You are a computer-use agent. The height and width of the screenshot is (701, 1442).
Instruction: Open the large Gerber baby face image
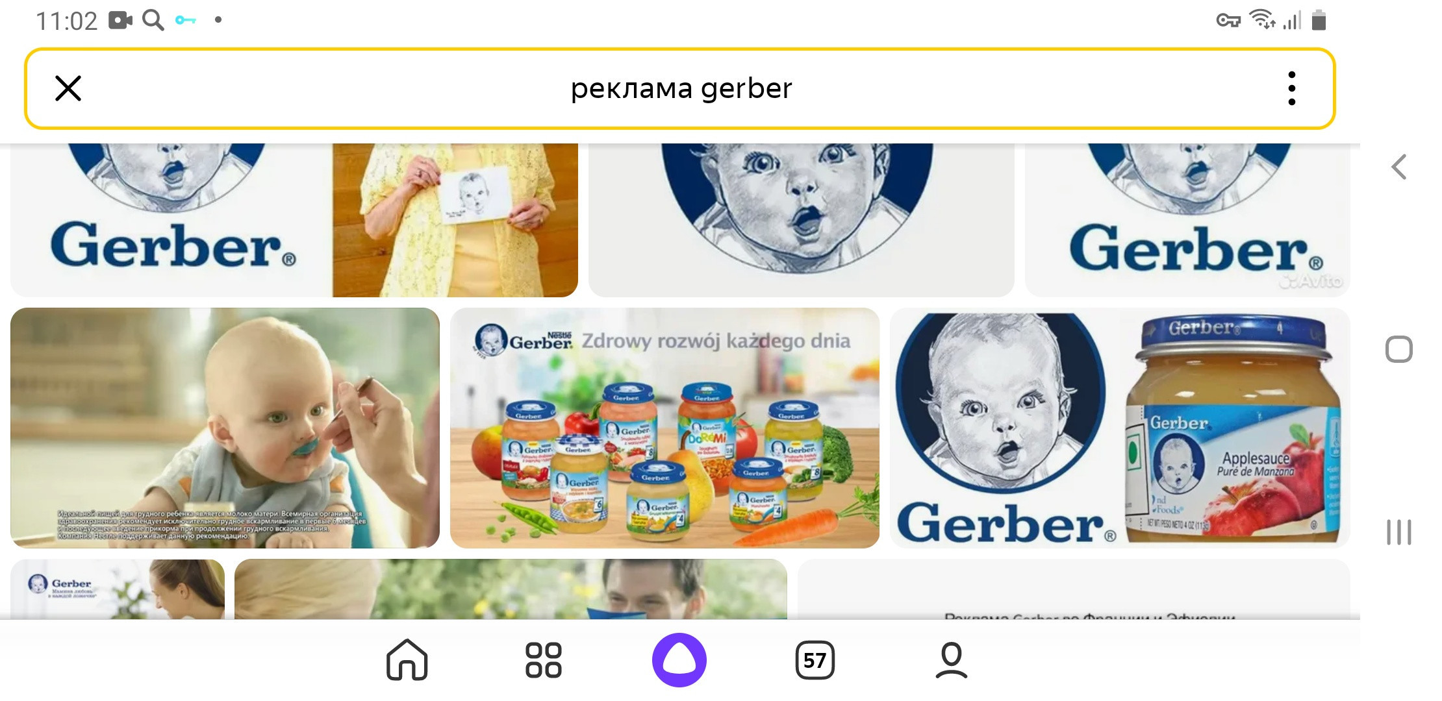point(801,220)
